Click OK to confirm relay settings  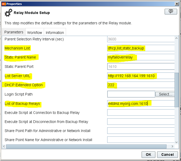pyautogui.click(x=148, y=155)
